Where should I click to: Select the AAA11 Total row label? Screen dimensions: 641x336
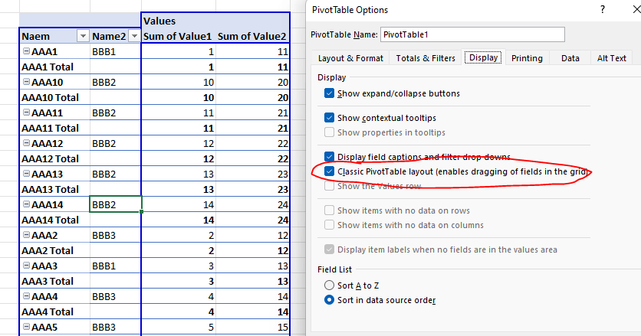point(54,128)
